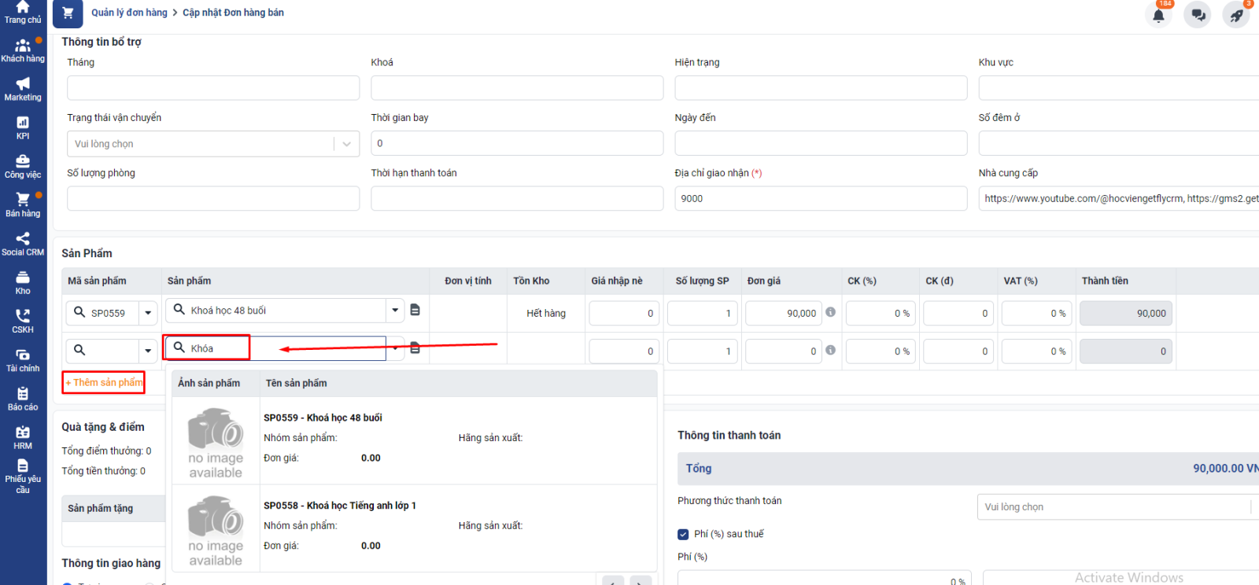Image resolution: width=1259 pixels, height=585 pixels.
Task: Go to KPI in the sidebar
Action: (23, 128)
